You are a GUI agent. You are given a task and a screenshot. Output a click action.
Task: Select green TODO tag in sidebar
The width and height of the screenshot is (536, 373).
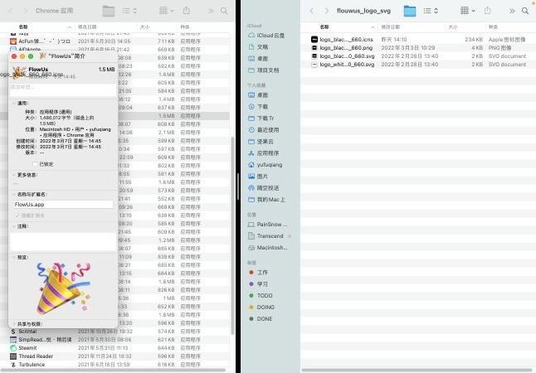[261, 295]
